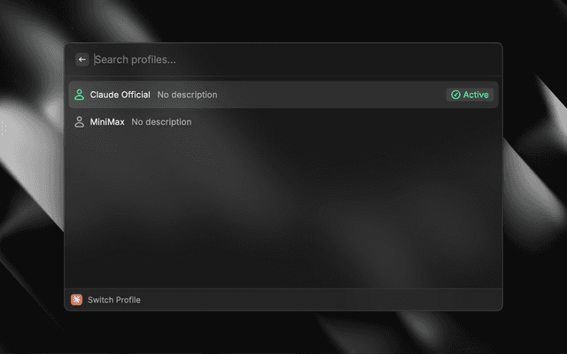Image resolution: width=567 pixels, height=354 pixels.
Task: Click the checkmark icon in the Active badge
Action: click(455, 95)
